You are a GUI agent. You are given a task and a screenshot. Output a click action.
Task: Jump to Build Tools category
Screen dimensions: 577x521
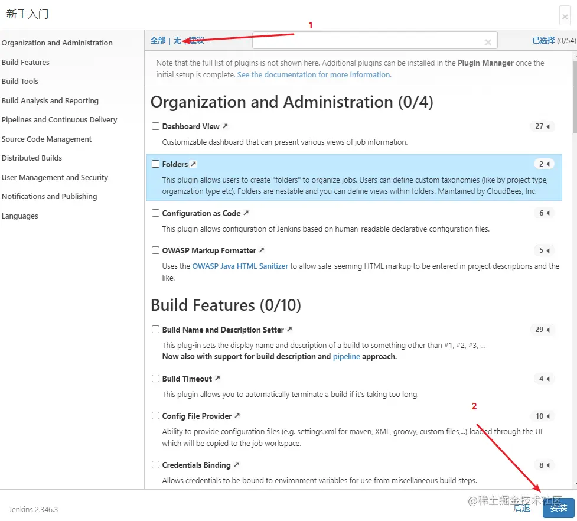[x=20, y=81]
